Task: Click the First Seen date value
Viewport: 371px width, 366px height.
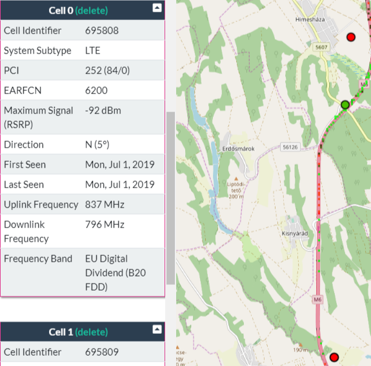Action: (x=120, y=164)
